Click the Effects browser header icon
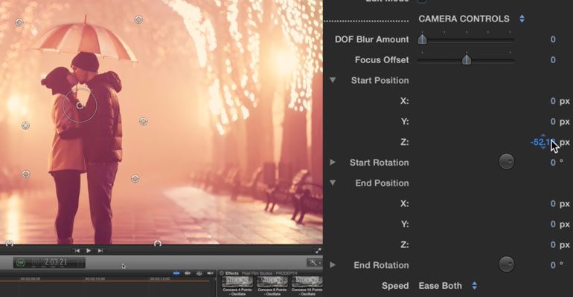 [222, 273]
